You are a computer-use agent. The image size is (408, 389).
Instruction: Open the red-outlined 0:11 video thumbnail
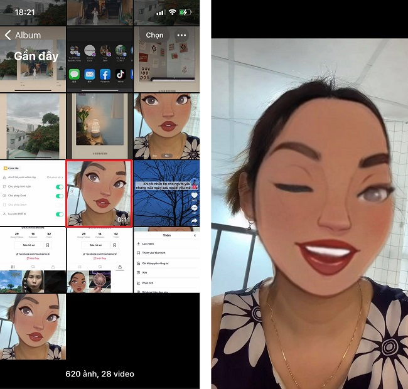99,193
